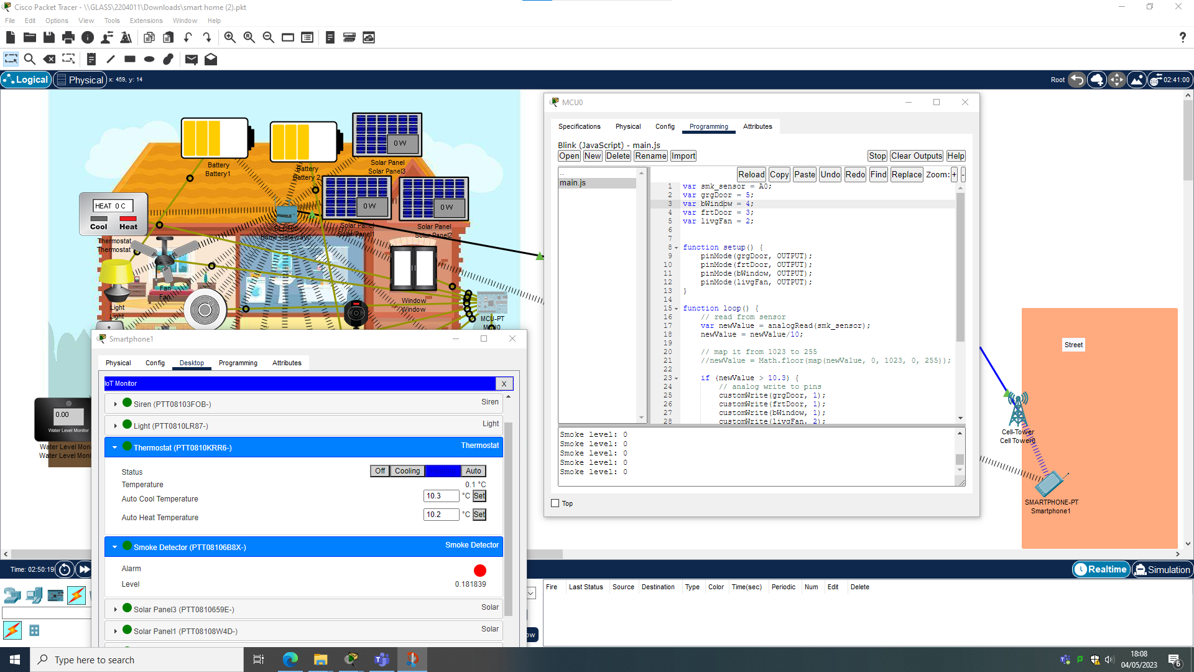Viewport: 1194px width, 672px height.
Task: Select the Delete tool in the toolbar
Action: coord(49,59)
